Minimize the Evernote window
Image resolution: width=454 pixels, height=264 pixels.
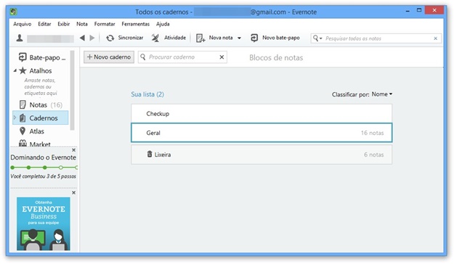pos(408,11)
